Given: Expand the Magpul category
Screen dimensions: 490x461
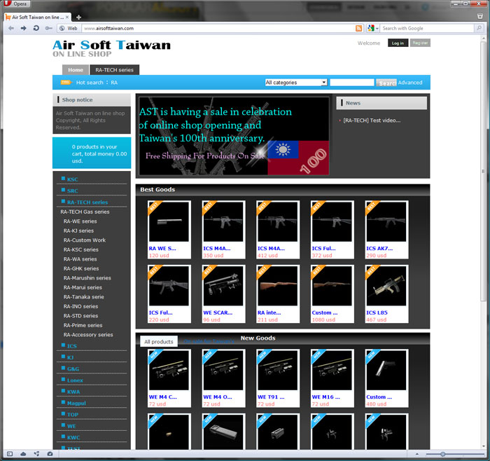Looking at the screenshot, I should pyautogui.click(x=76, y=403).
